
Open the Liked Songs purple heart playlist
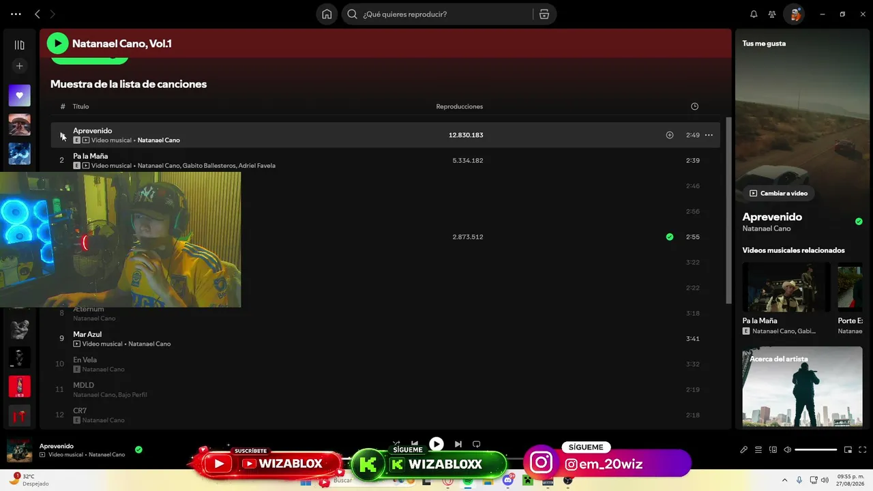point(19,95)
